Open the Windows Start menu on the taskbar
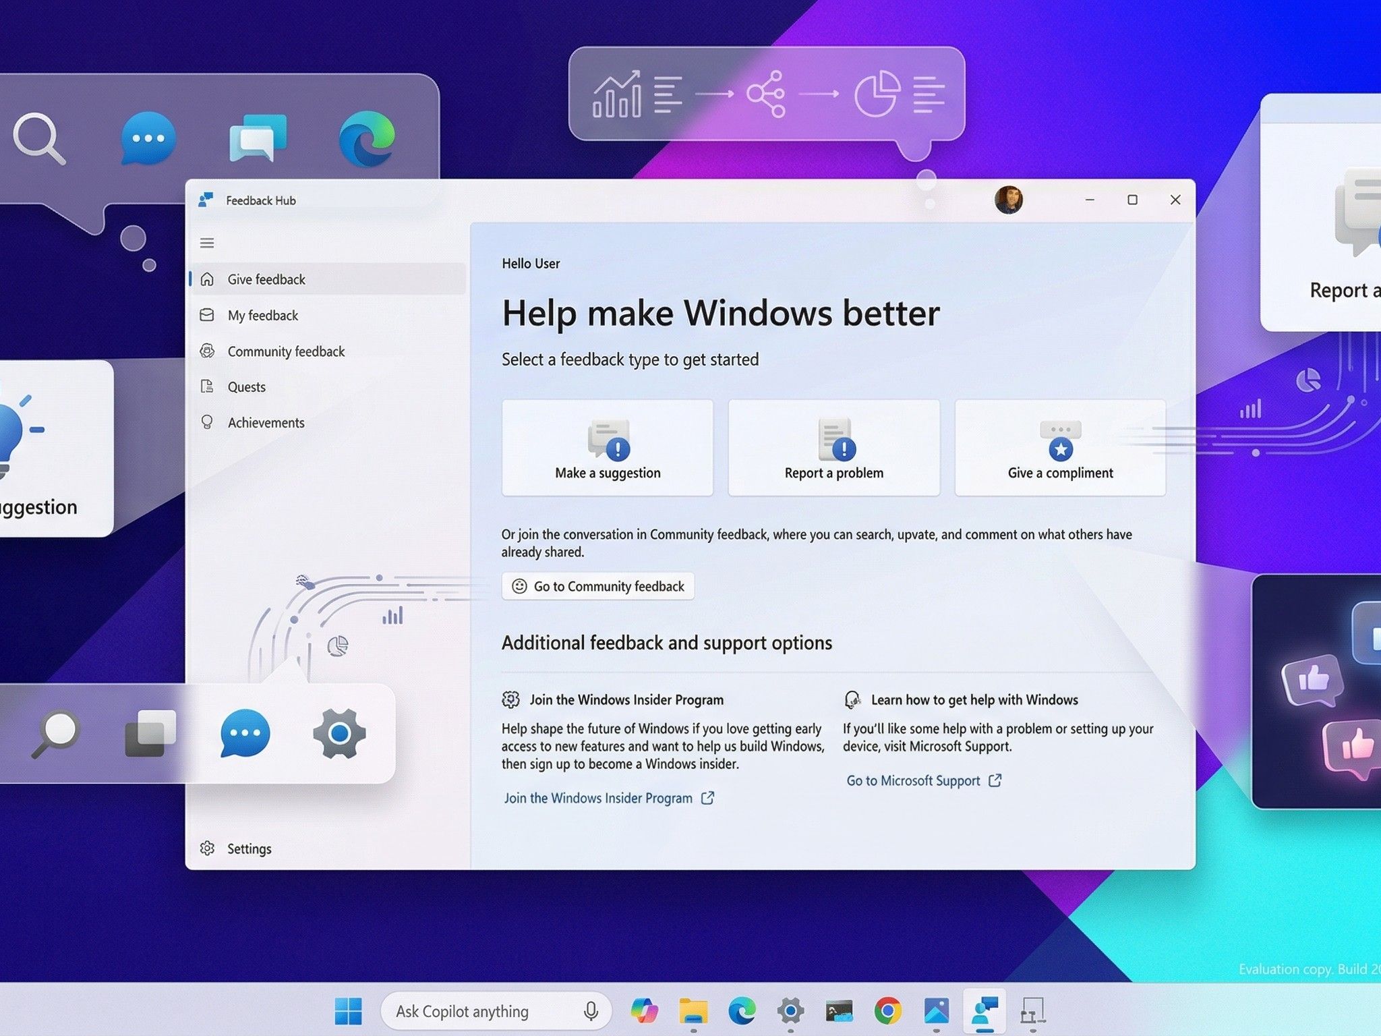This screenshot has width=1381, height=1036. pyautogui.click(x=349, y=1011)
